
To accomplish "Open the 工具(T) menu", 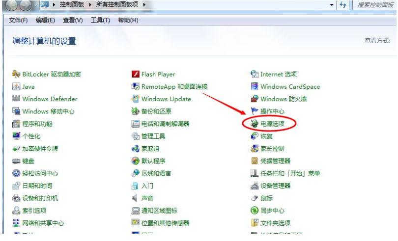I will pyautogui.click(x=100, y=20).
